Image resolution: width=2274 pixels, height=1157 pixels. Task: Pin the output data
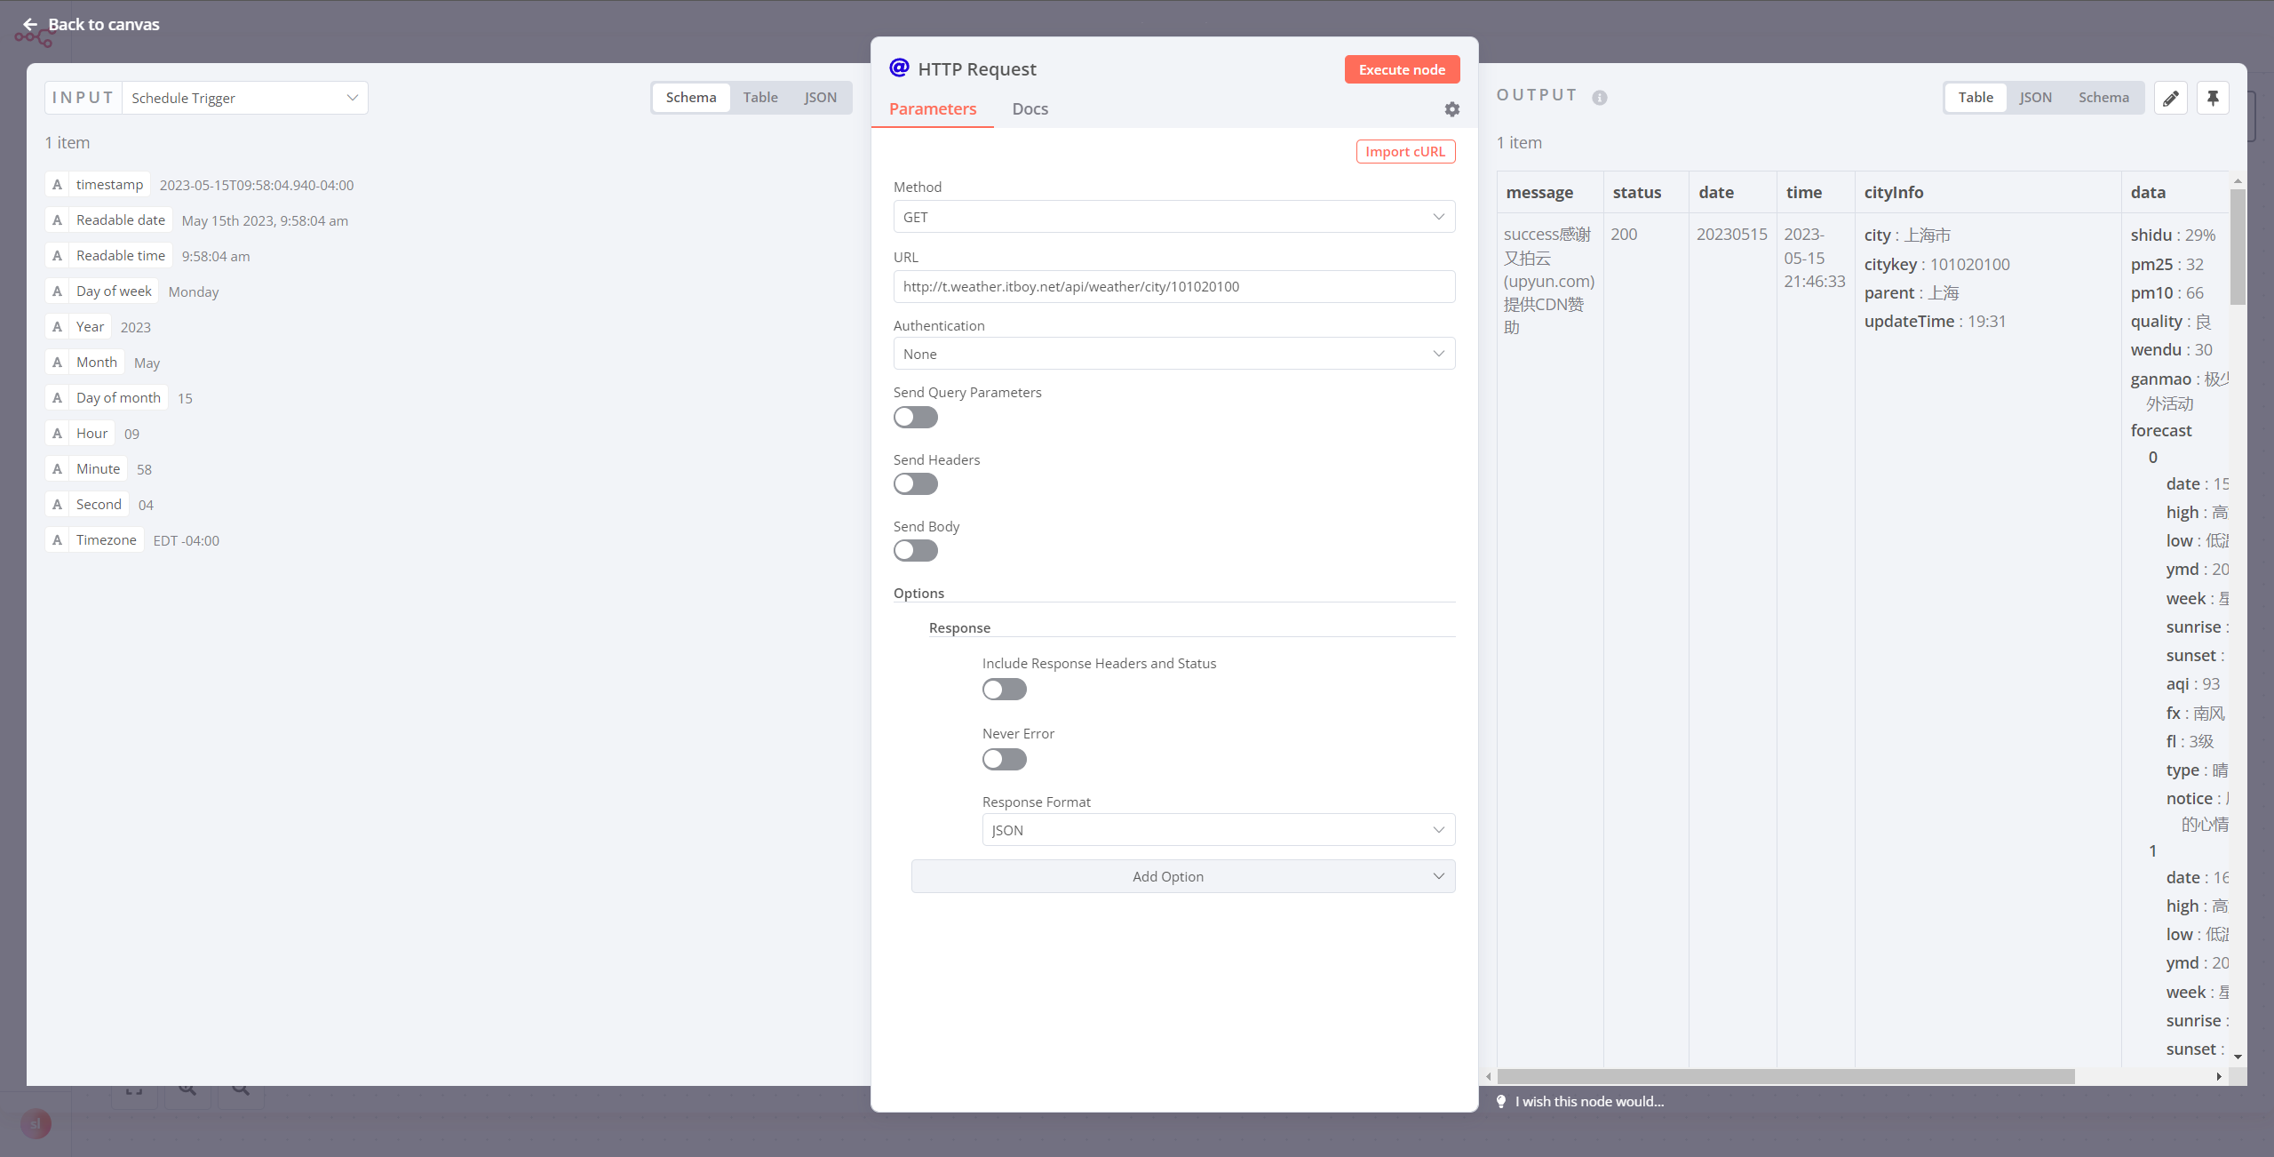tap(2213, 98)
